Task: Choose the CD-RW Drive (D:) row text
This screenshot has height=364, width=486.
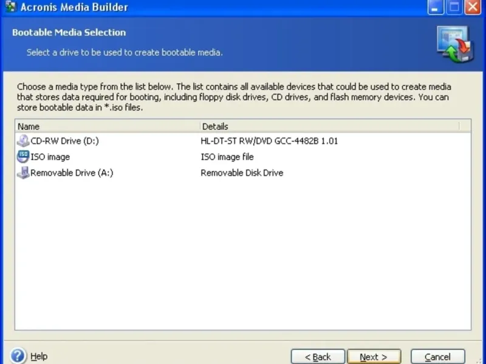Action: click(64, 141)
